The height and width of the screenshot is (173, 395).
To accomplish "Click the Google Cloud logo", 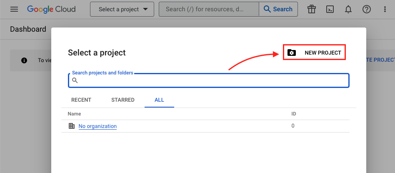I will click(x=51, y=9).
